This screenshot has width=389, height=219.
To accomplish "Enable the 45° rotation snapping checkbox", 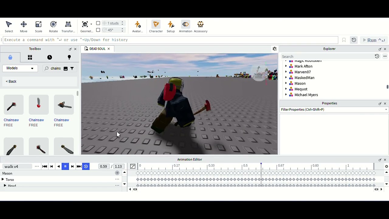I will 98,30.
